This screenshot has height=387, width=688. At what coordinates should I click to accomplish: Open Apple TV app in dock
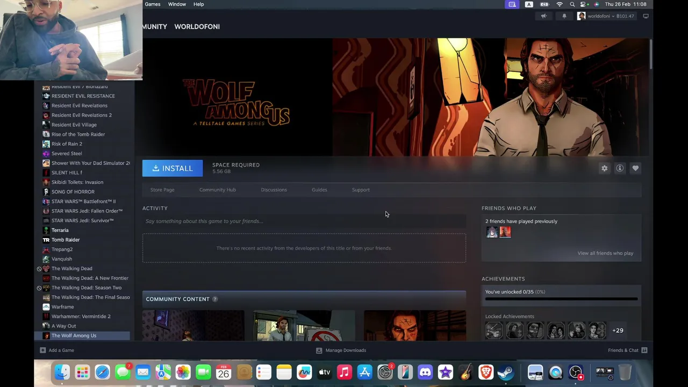(324, 372)
